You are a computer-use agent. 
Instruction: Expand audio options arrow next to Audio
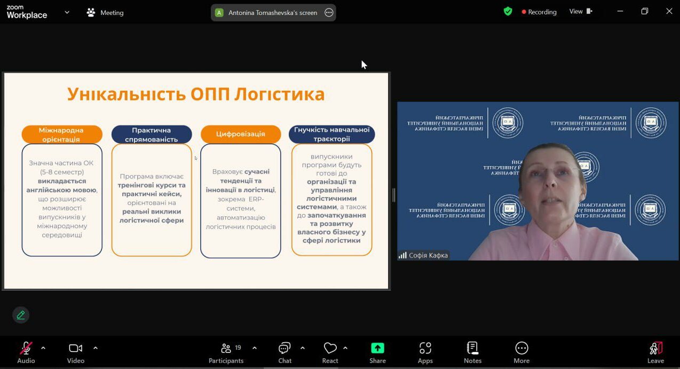tap(43, 348)
